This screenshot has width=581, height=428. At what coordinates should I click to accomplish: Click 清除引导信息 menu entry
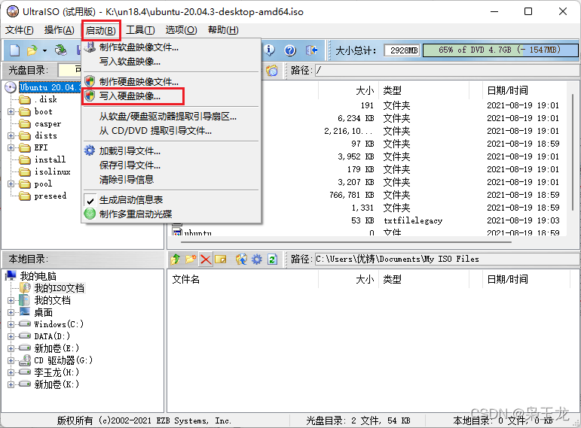click(x=127, y=180)
